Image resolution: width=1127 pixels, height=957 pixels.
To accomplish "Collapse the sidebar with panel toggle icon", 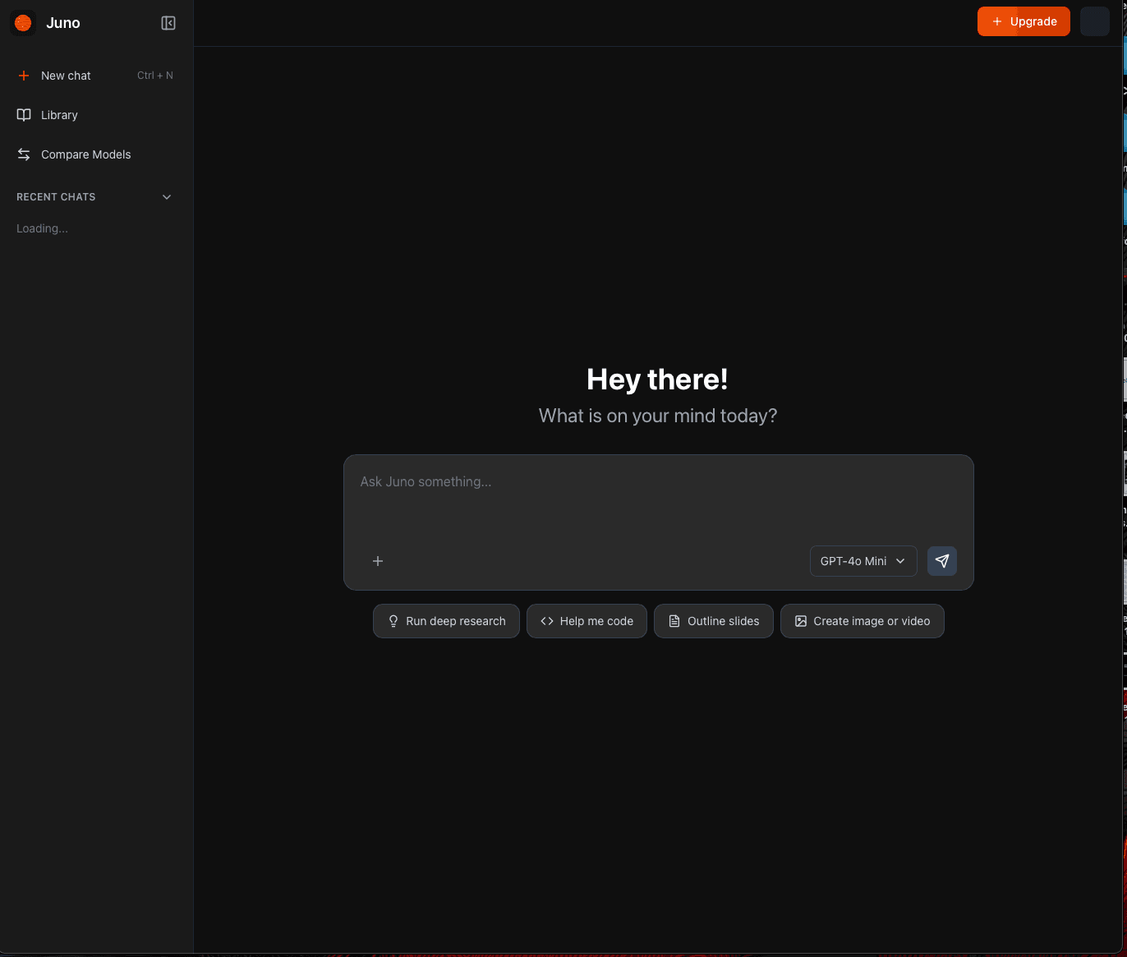I will pyautogui.click(x=168, y=23).
